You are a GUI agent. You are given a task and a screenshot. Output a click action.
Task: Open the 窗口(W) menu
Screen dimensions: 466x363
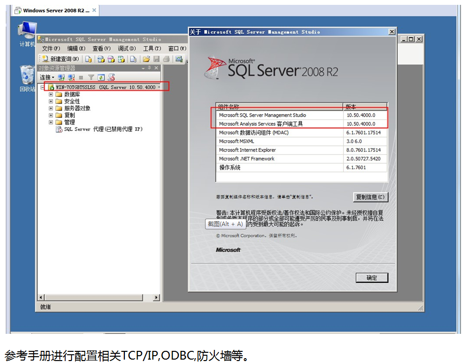pyautogui.click(x=177, y=49)
